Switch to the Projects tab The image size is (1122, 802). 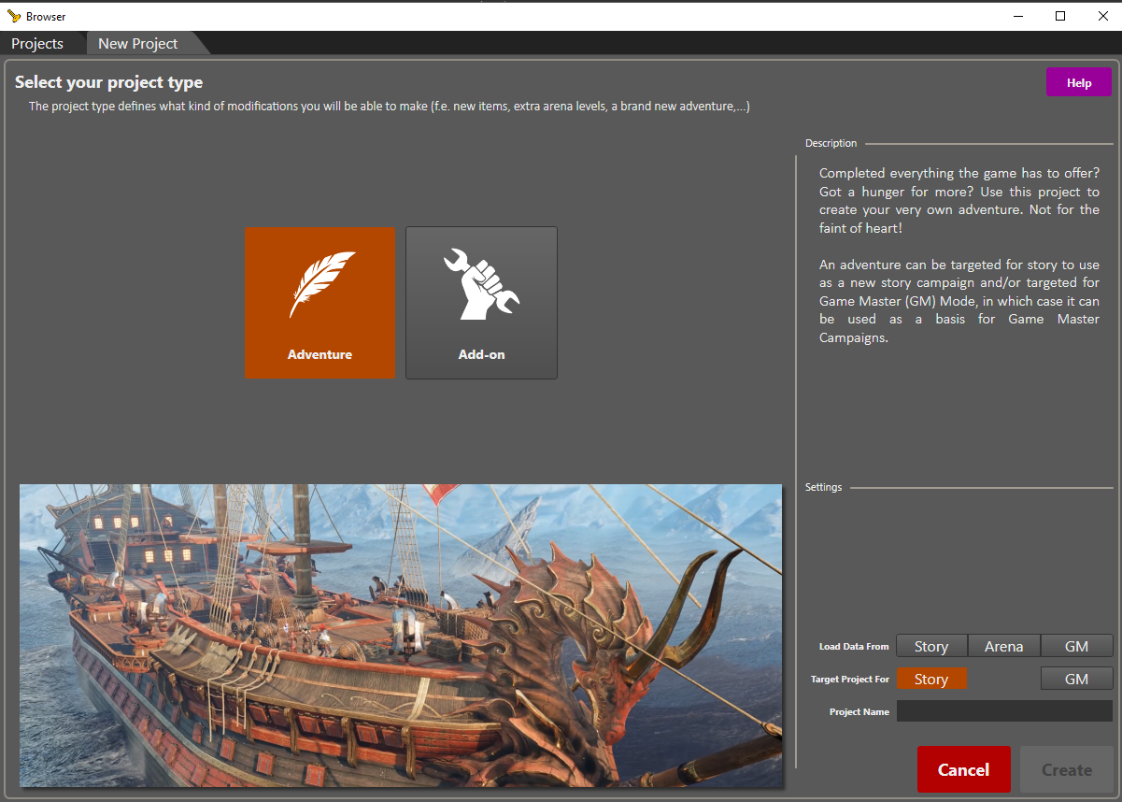click(37, 44)
